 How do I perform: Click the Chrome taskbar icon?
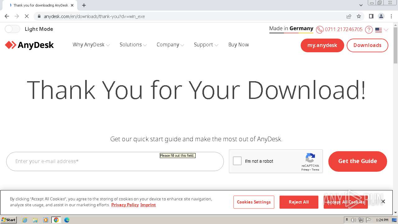[x=56, y=220]
